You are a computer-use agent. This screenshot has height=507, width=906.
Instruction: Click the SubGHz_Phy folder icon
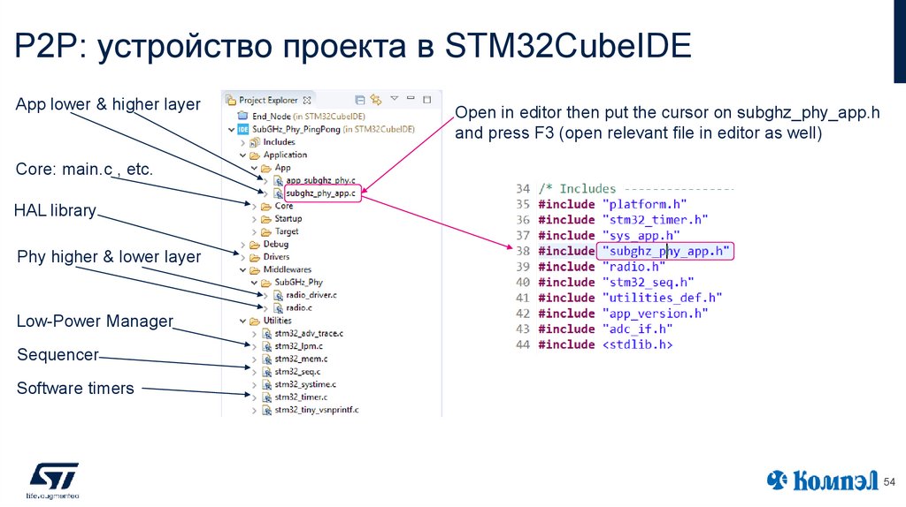point(265,283)
